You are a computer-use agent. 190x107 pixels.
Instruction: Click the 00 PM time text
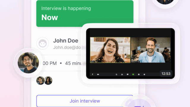[x=50, y=63]
